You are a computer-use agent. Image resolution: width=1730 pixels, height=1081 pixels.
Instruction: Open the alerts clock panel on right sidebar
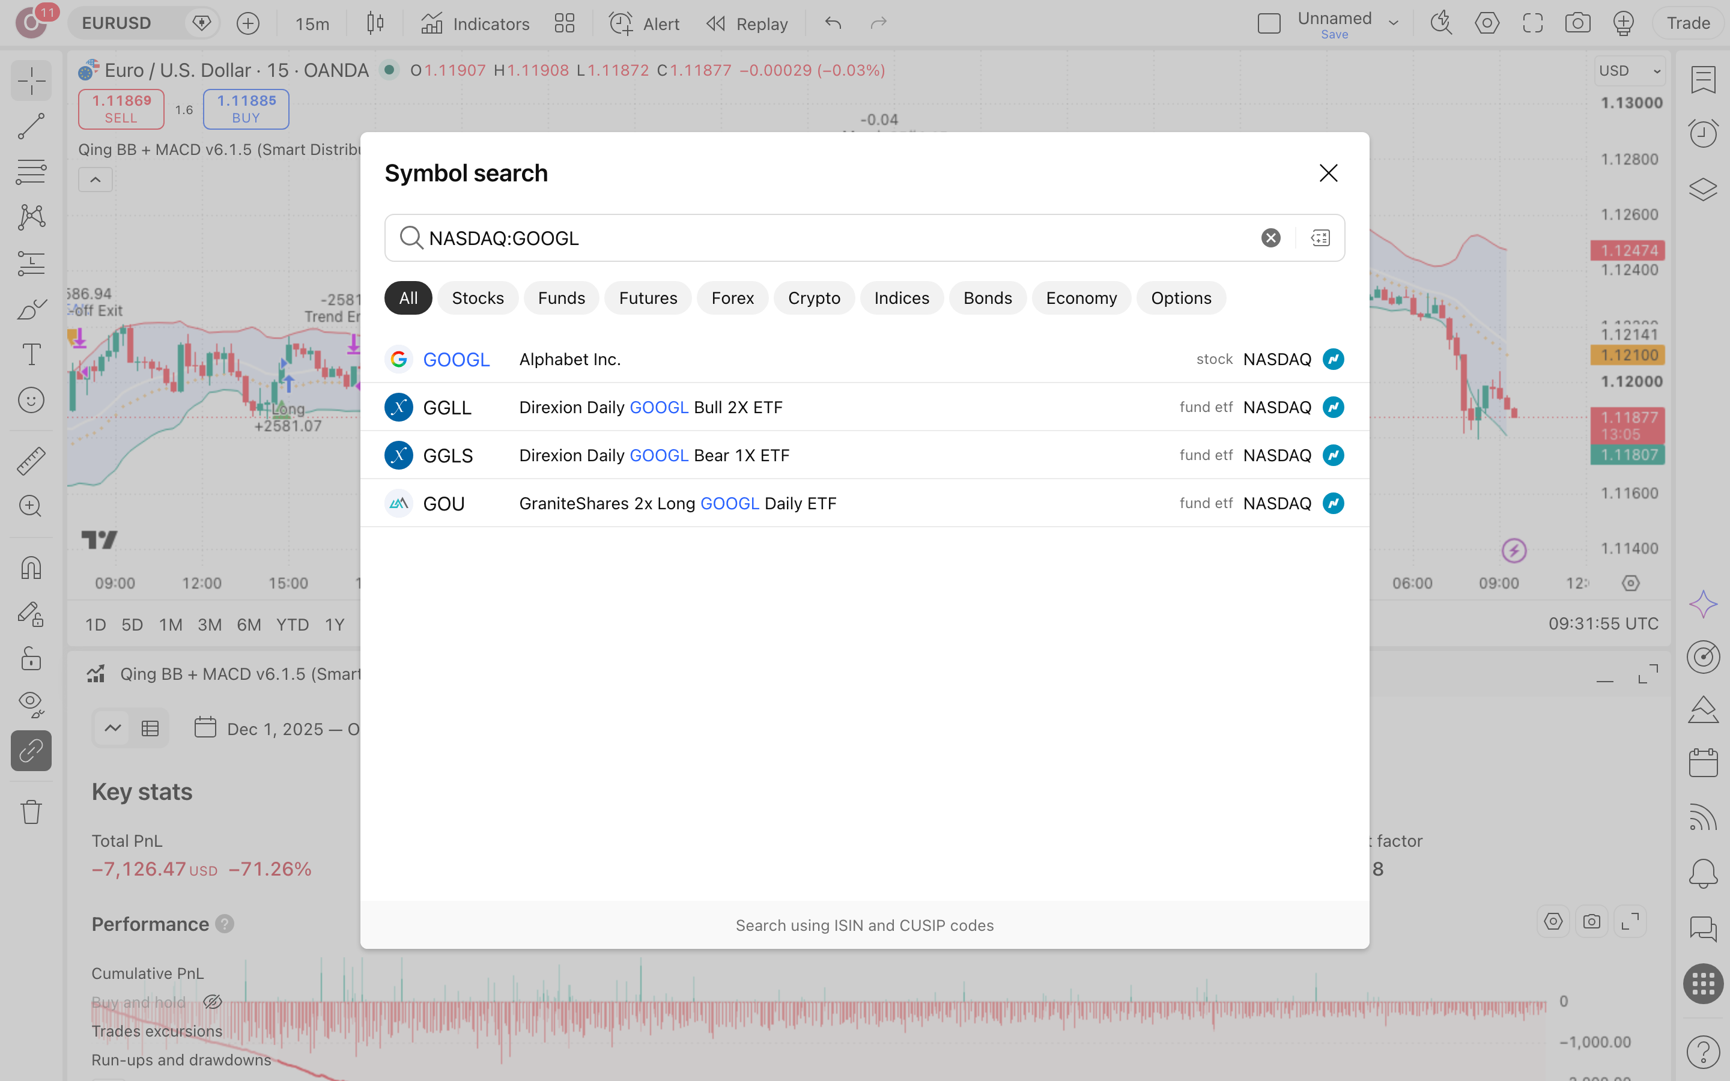[1703, 133]
